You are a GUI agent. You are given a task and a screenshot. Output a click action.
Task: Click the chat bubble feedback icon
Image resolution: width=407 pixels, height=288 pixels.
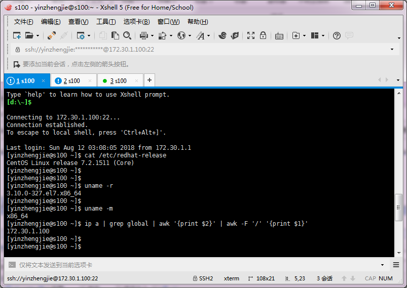pyautogui.click(x=349, y=35)
